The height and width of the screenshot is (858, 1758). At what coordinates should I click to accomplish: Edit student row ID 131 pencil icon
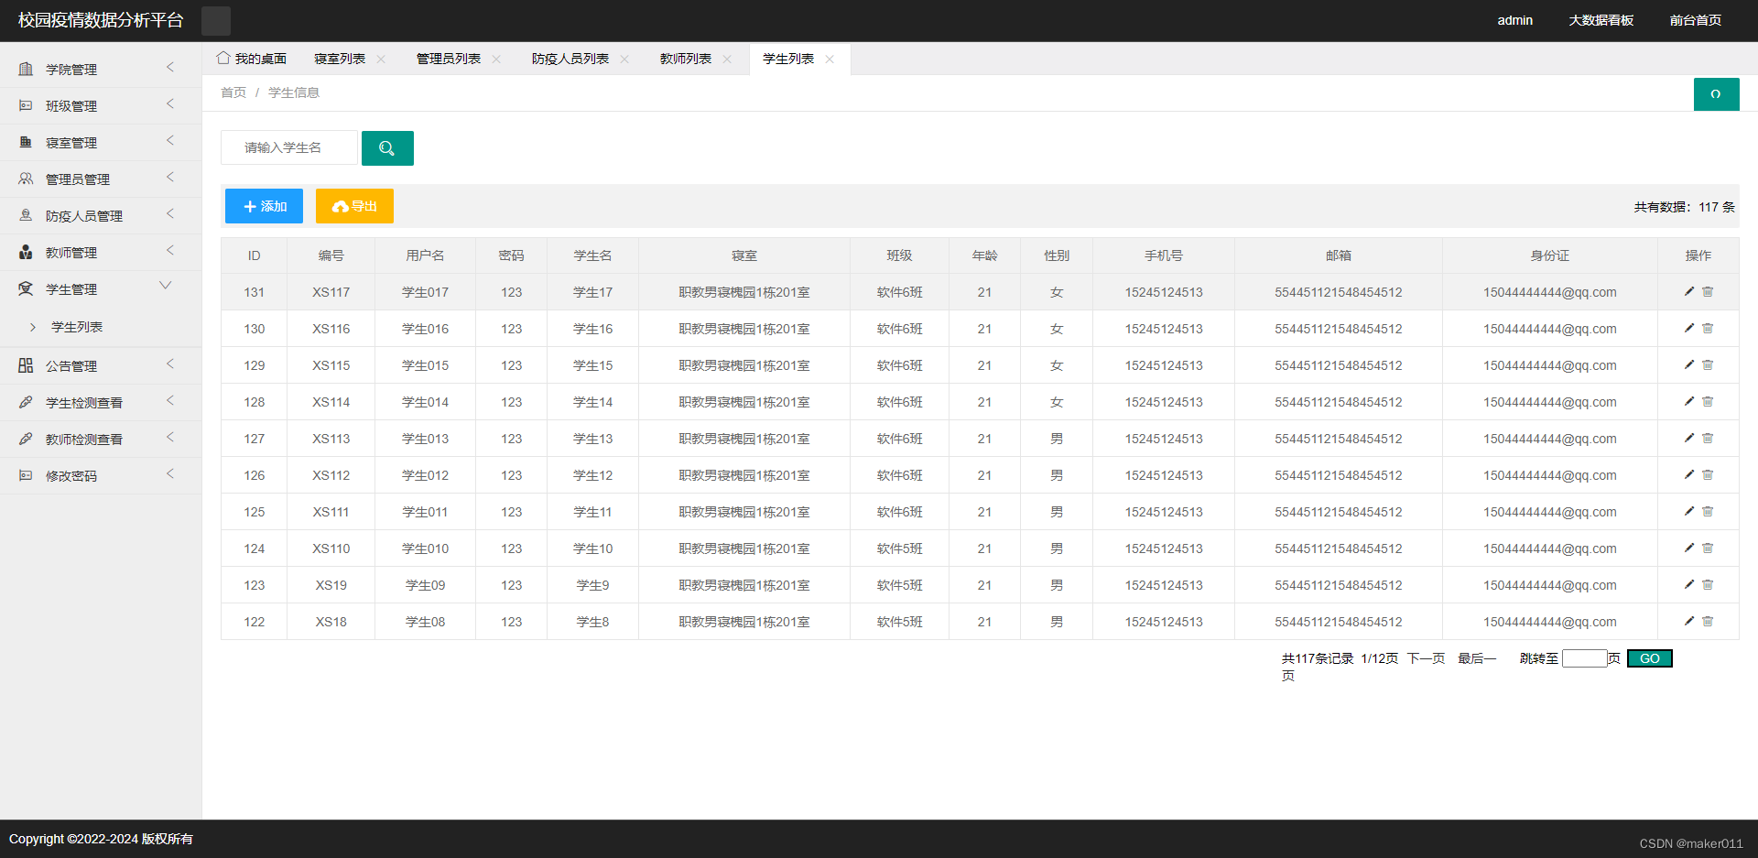(x=1689, y=292)
